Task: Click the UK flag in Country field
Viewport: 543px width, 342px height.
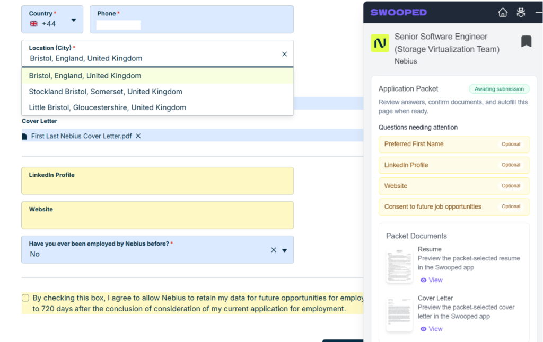Action: [33, 24]
